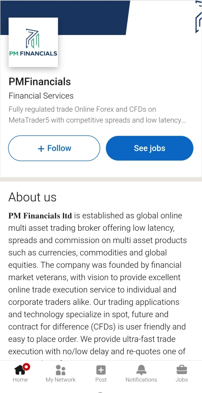Click the About us section heading
The image size is (202, 393).
pos(32,197)
